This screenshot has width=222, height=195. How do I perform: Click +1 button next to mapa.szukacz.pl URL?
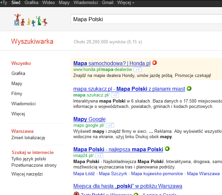[115, 95]
